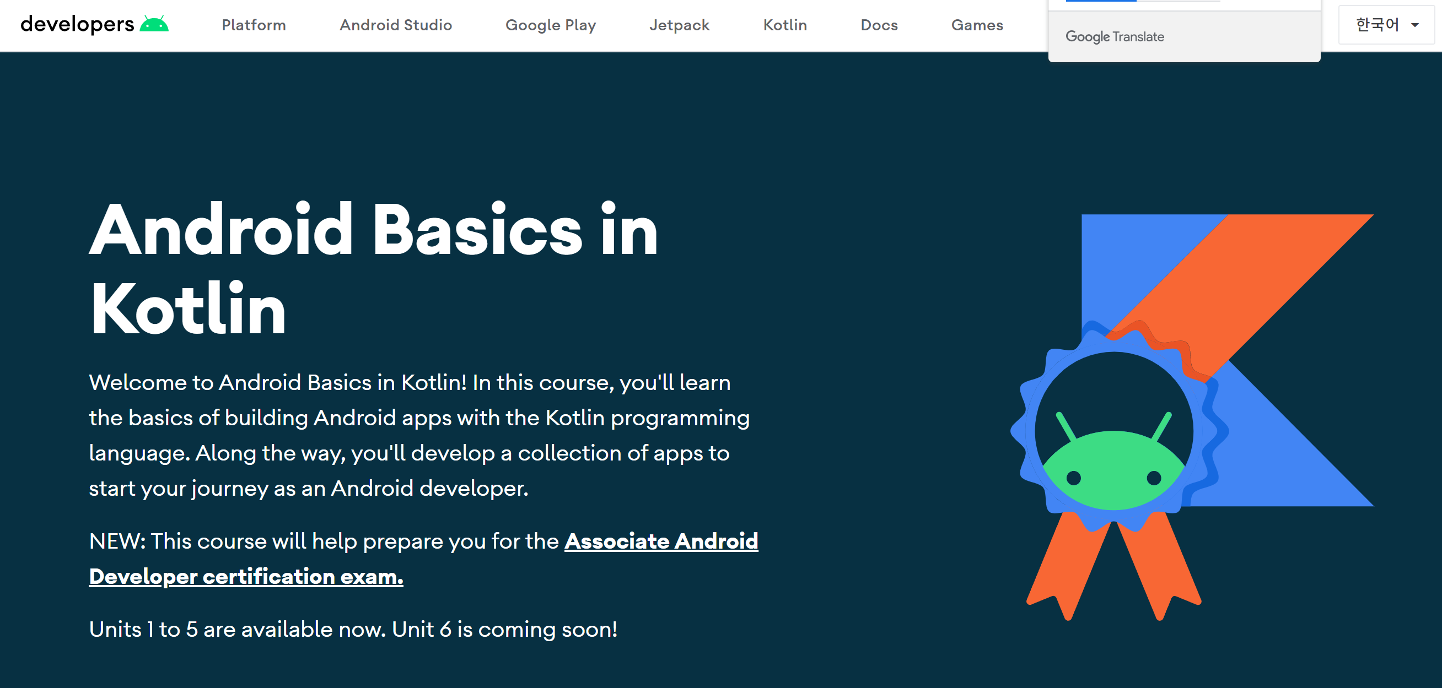
Task: Click the blue active tab indicator in translate popup
Action: (1101, 1)
